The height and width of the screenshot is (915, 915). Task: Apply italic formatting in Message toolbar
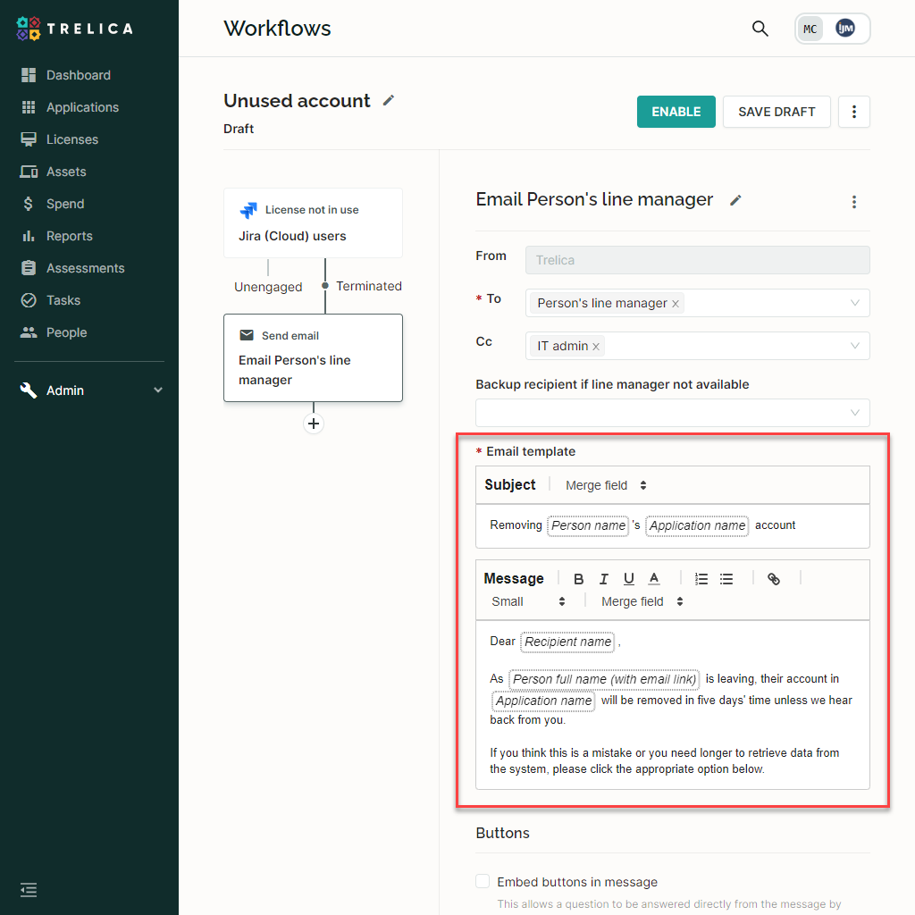pos(604,579)
